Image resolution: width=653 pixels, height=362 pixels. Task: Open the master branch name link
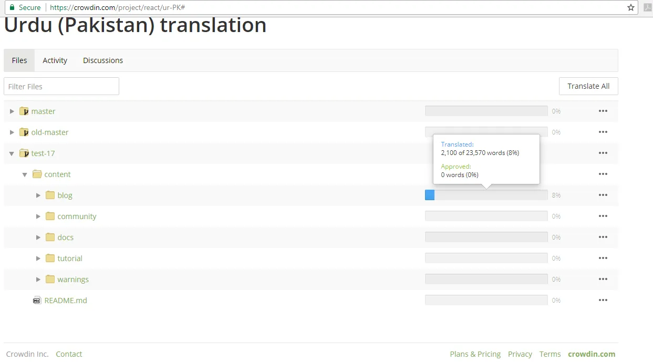click(x=43, y=111)
